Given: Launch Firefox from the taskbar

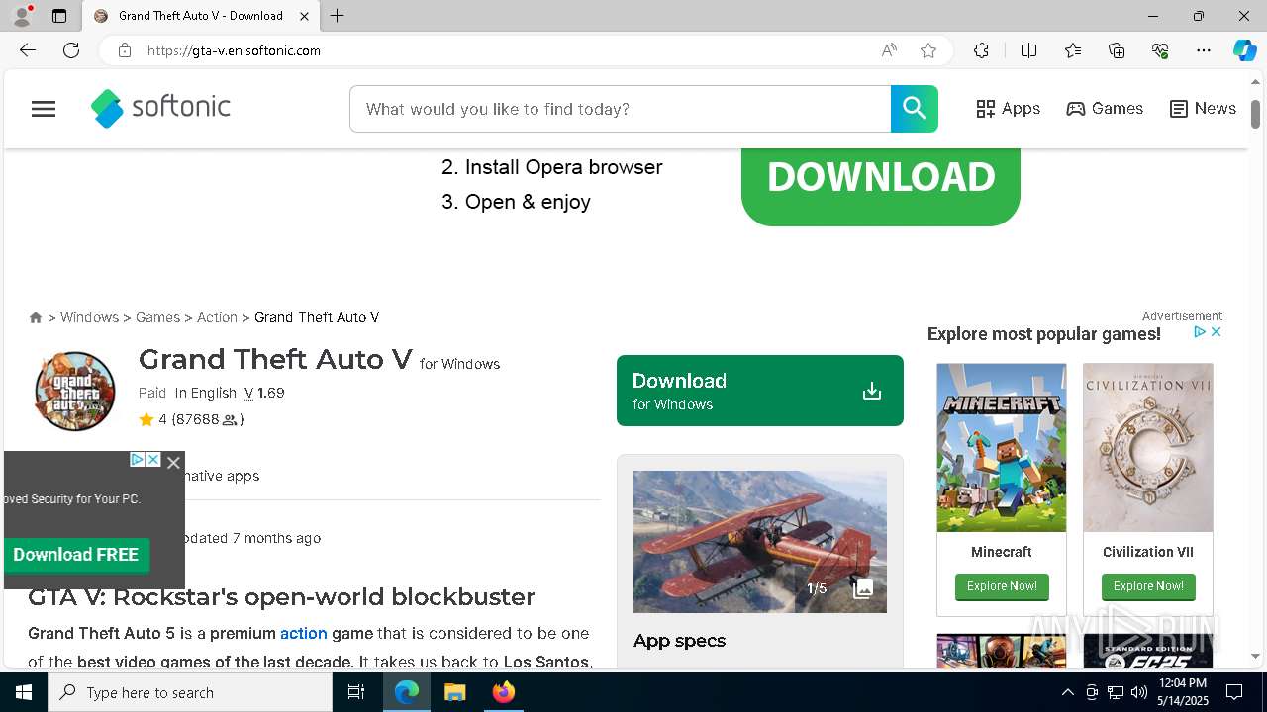Looking at the screenshot, I should 503,692.
